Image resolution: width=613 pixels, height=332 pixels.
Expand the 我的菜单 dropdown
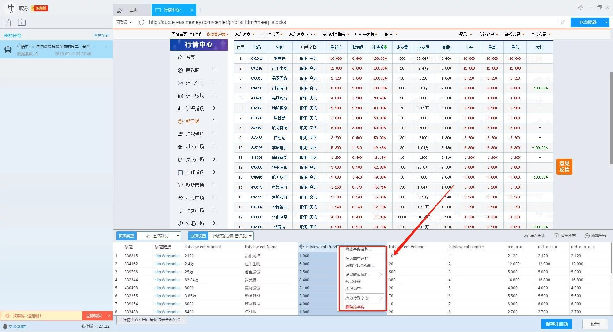click(x=488, y=34)
